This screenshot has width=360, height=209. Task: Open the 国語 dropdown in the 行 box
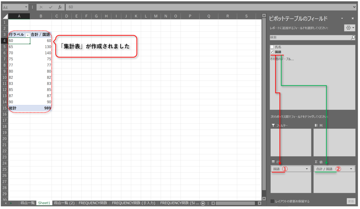pos(307,169)
